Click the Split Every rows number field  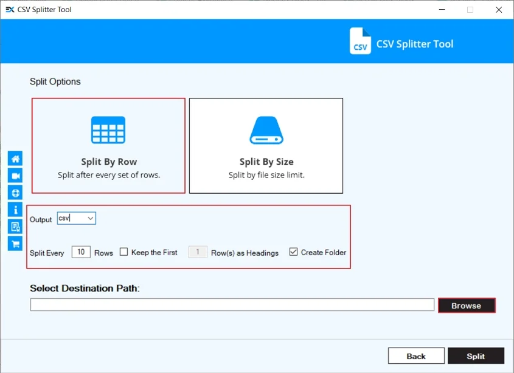point(80,252)
